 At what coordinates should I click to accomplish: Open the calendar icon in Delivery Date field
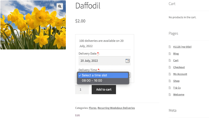pos(127,61)
